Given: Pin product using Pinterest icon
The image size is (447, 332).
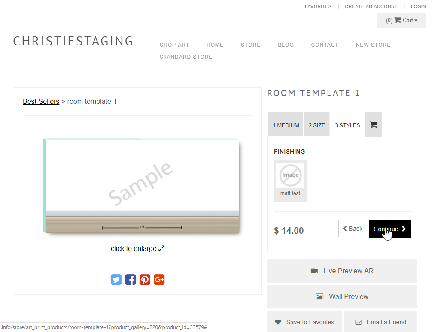Looking at the screenshot, I should 145,280.
